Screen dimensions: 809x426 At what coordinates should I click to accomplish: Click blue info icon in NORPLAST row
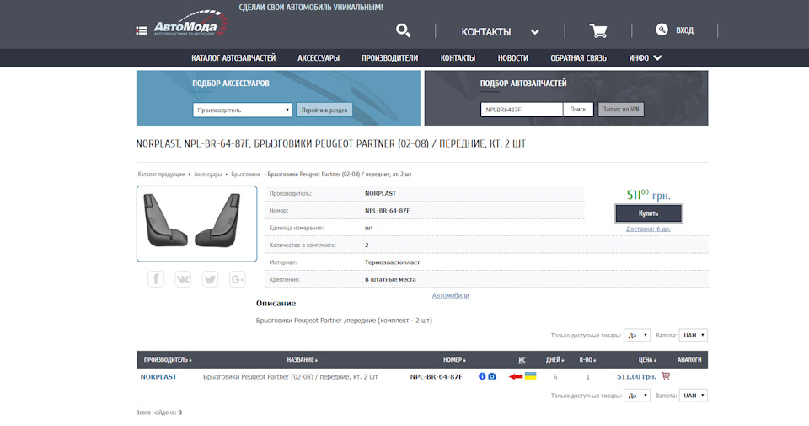click(482, 376)
